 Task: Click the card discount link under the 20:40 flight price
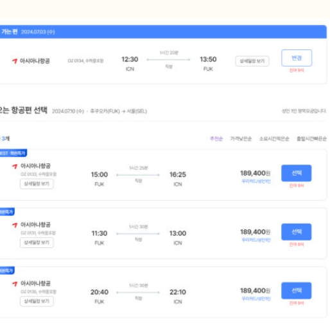pyautogui.click(x=256, y=299)
